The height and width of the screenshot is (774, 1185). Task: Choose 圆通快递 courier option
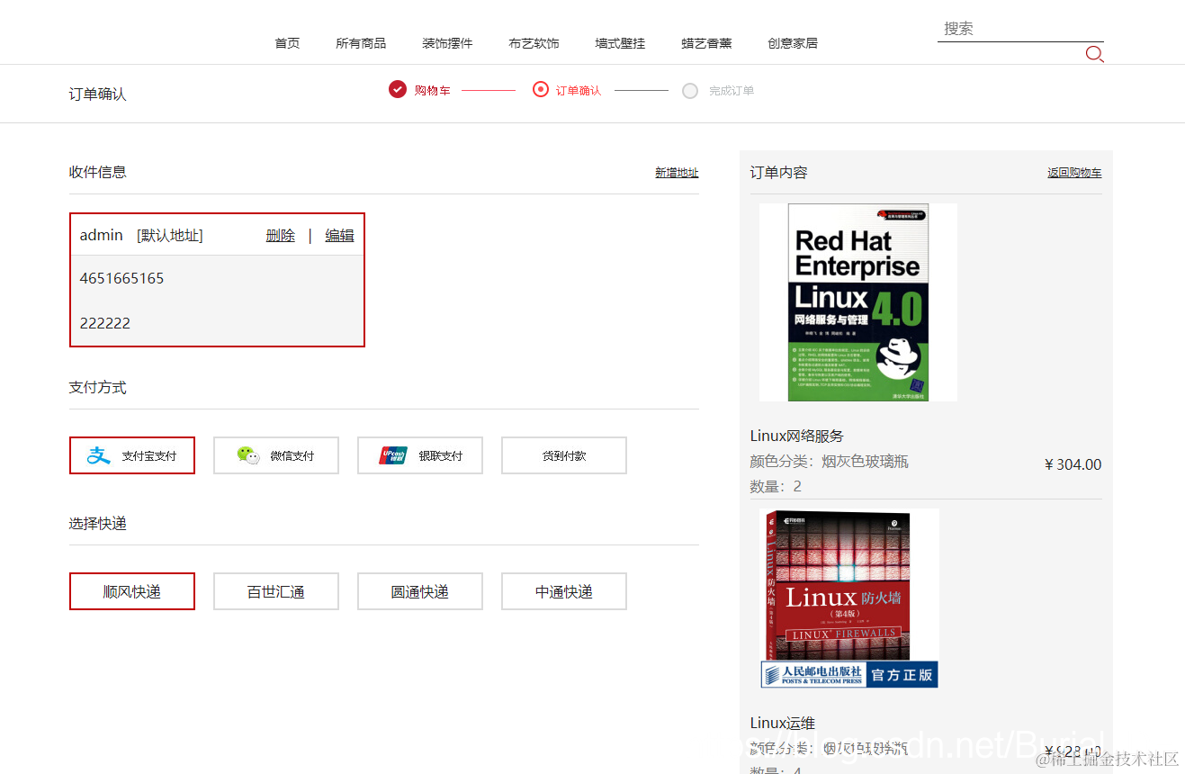click(x=420, y=591)
